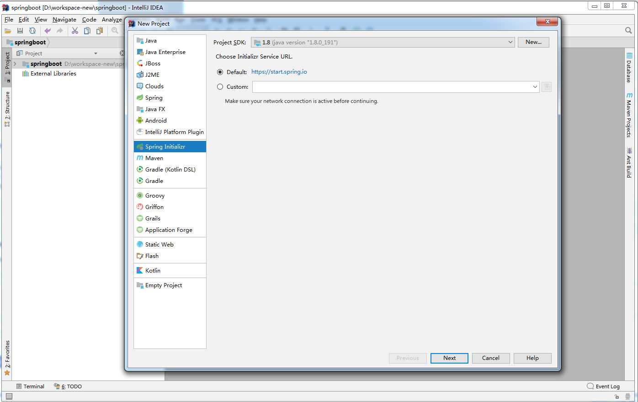This screenshot has width=638, height=402.
Task: Click the Redo forward-arrow toolbar icon
Action: click(60, 31)
